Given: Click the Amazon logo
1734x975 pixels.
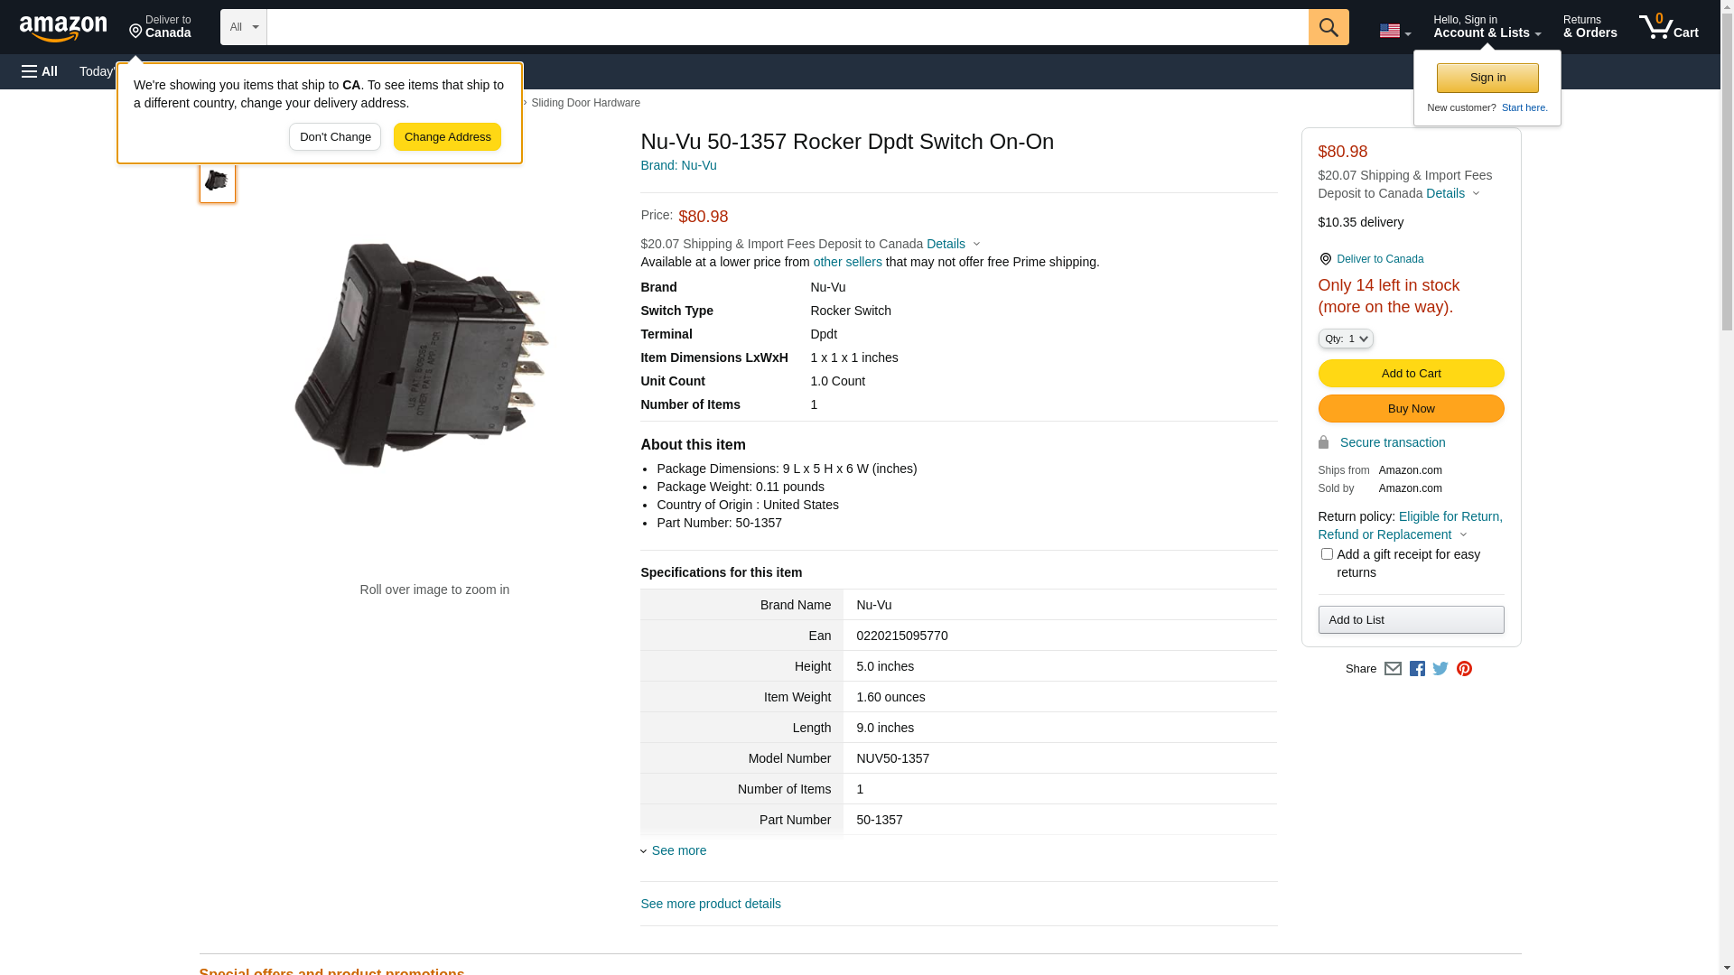Looking at the screenshot, I should (x=63, y=29).
